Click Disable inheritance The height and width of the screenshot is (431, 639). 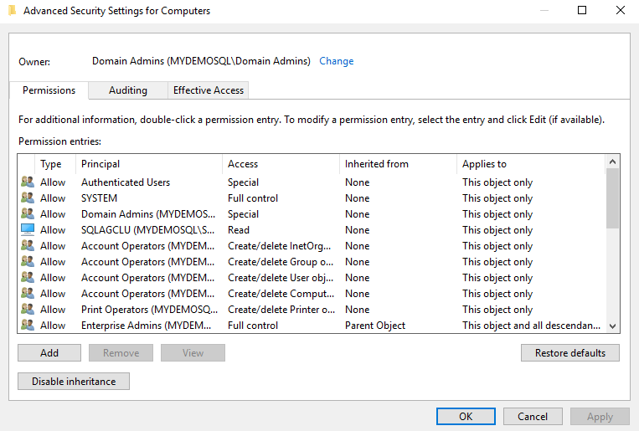pos(74,382)
